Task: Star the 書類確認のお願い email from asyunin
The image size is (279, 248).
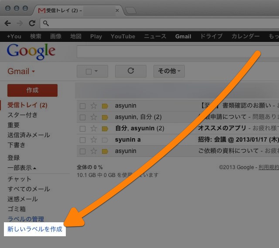Action: 94,105
